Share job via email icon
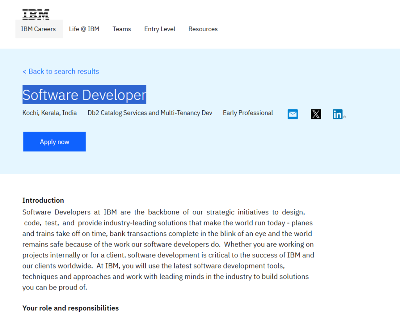The image size is (400, 313). [x=293, y=114]
